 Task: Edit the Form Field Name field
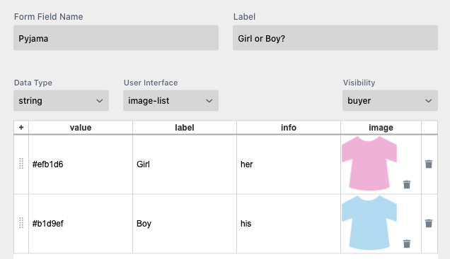click(x=116, y=38)
